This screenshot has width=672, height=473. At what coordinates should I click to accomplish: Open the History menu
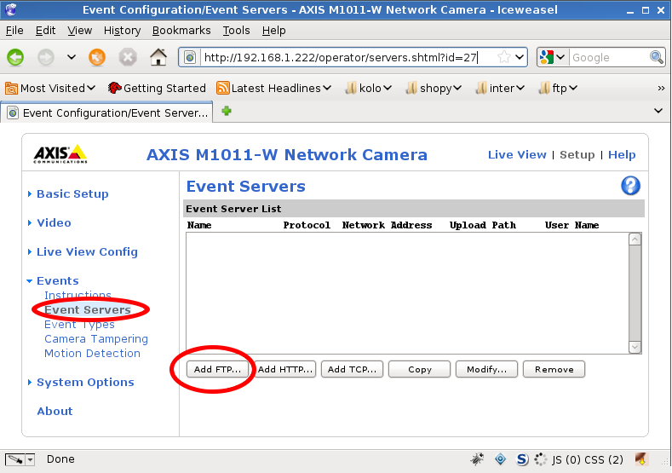click(x=122, y=31)
